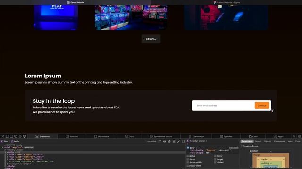Detach inspector into separate window icon

(16, 136)
